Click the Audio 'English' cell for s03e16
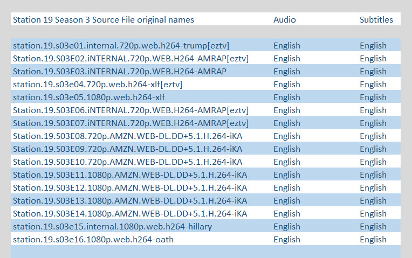 pyautogui.click(x=287, y=239)
